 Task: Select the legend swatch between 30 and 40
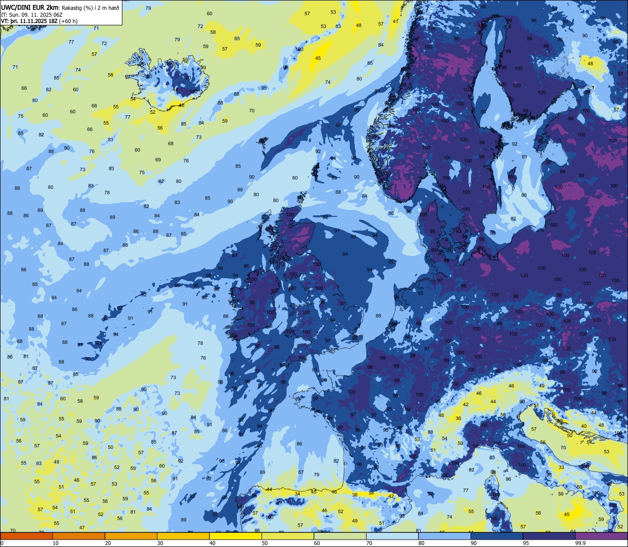pos(183,536)
